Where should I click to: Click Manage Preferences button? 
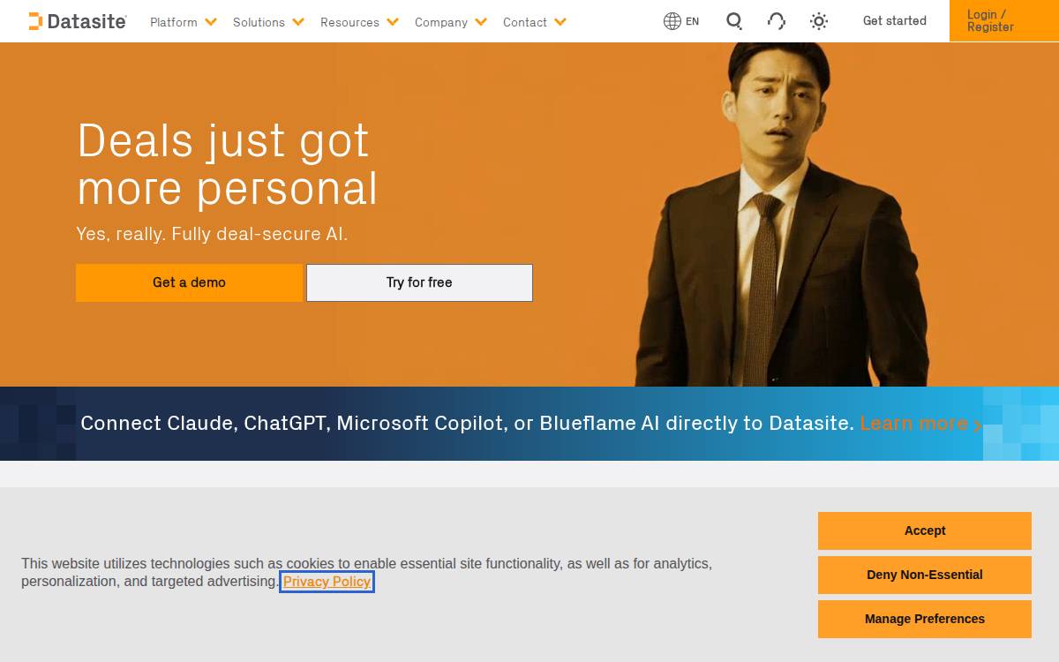[x=925, y=619]
